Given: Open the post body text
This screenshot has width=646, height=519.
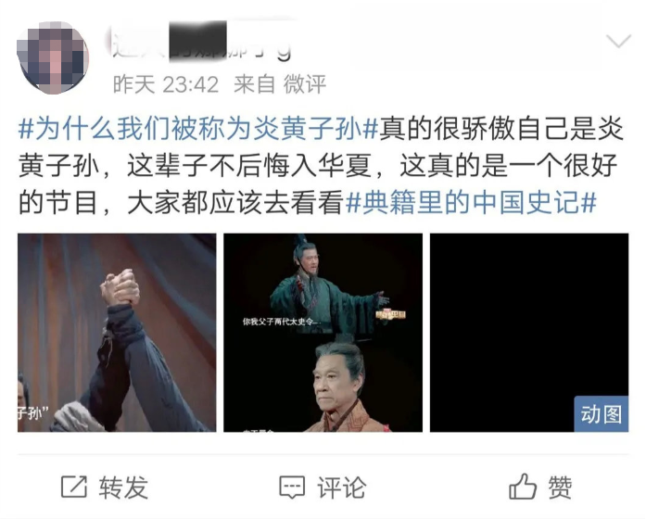Looking at the screenshot, I should pyautogui.click(x=322, y=166).
